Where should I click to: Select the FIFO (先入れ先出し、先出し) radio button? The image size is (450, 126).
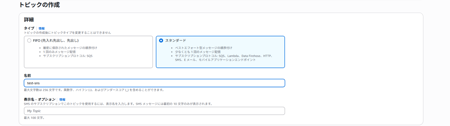(29, 41)
